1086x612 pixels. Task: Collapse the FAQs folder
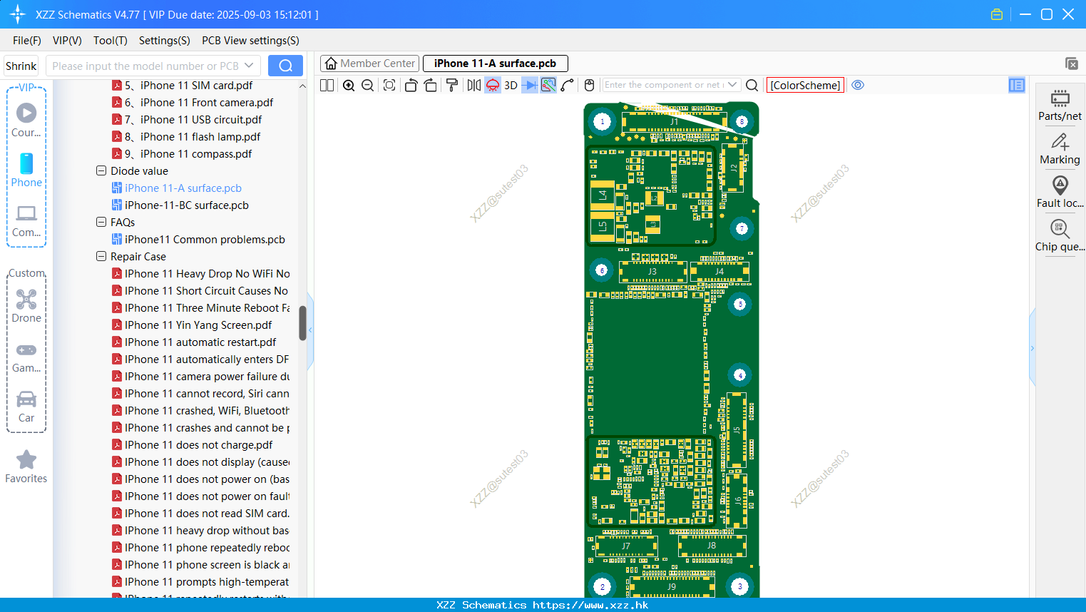click(101, 223)
